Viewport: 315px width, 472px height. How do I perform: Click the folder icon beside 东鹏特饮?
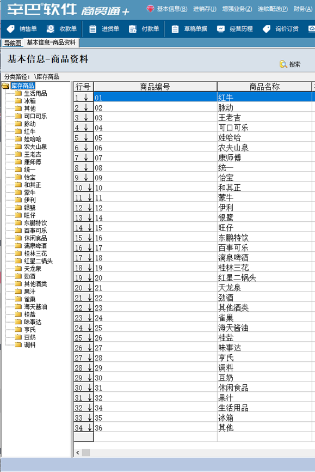click(x=18, y=223)
